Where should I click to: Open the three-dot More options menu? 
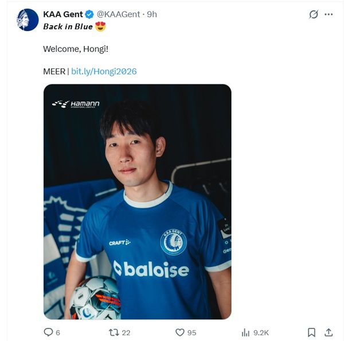point(329,14)
